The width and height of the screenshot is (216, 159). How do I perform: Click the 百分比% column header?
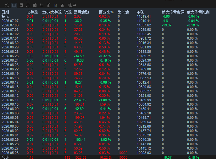(x=106, y=12)
